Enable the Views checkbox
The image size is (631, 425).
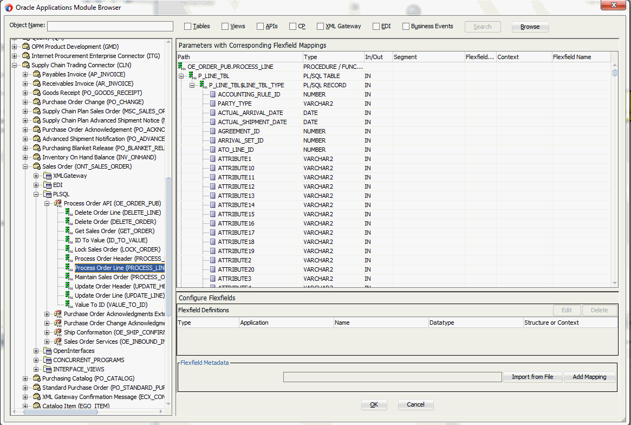point(225,26)
